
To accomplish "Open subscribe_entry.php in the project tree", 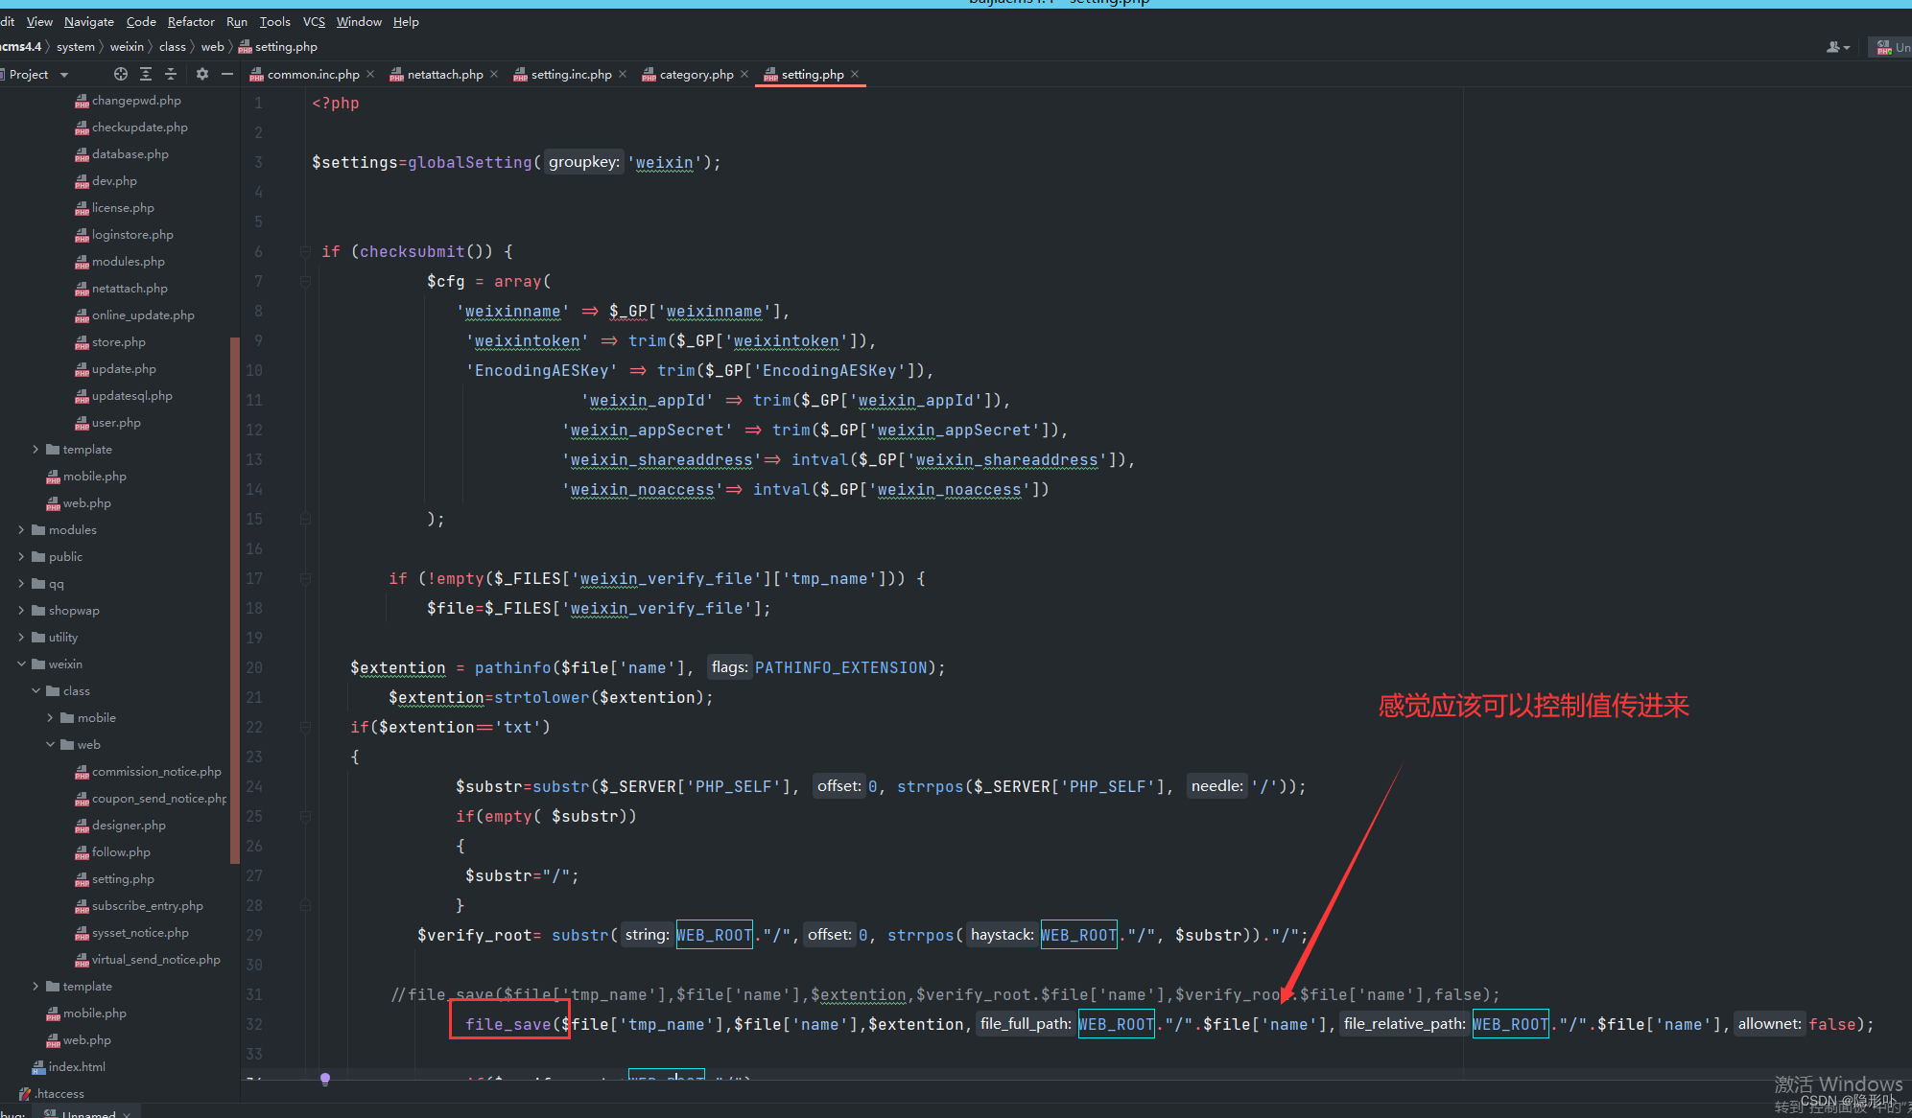I will 147,906.
